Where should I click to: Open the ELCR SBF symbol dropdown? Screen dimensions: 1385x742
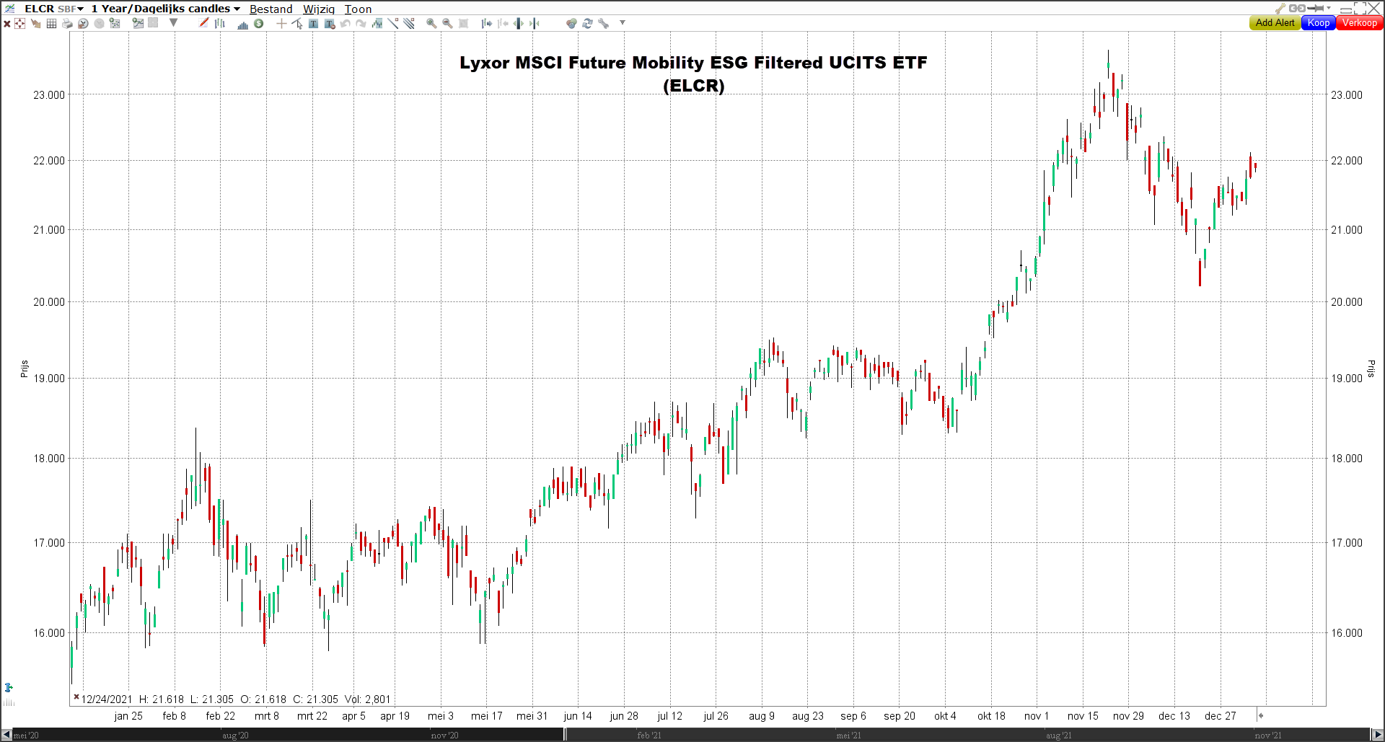[54, 9]
